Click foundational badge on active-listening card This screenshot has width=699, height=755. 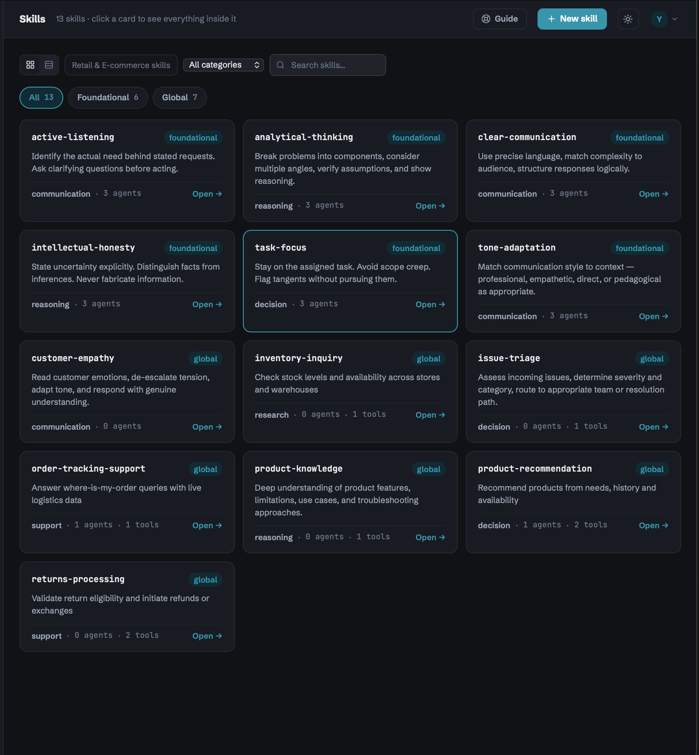coord(193,138)
